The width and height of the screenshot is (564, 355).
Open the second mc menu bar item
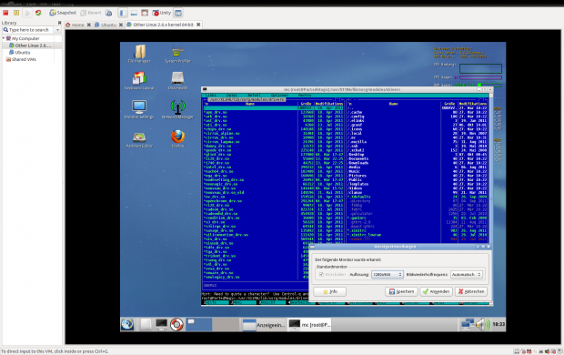pyautogui.click(x=232, y=96)
